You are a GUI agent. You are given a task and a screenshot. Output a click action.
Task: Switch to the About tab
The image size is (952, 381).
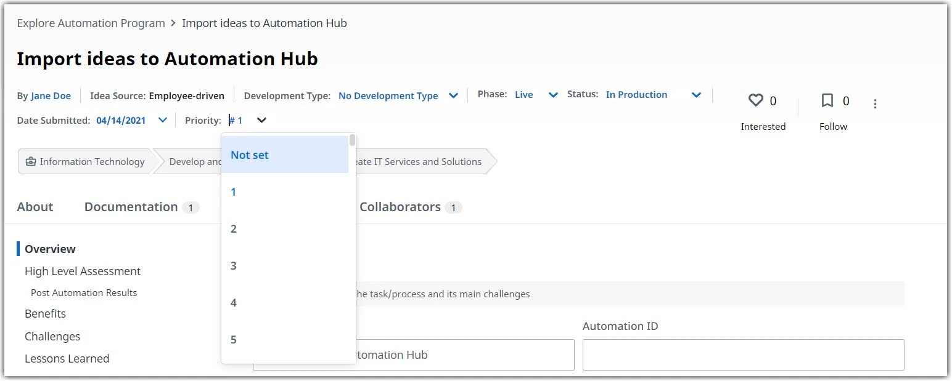(x=35, y=207)
